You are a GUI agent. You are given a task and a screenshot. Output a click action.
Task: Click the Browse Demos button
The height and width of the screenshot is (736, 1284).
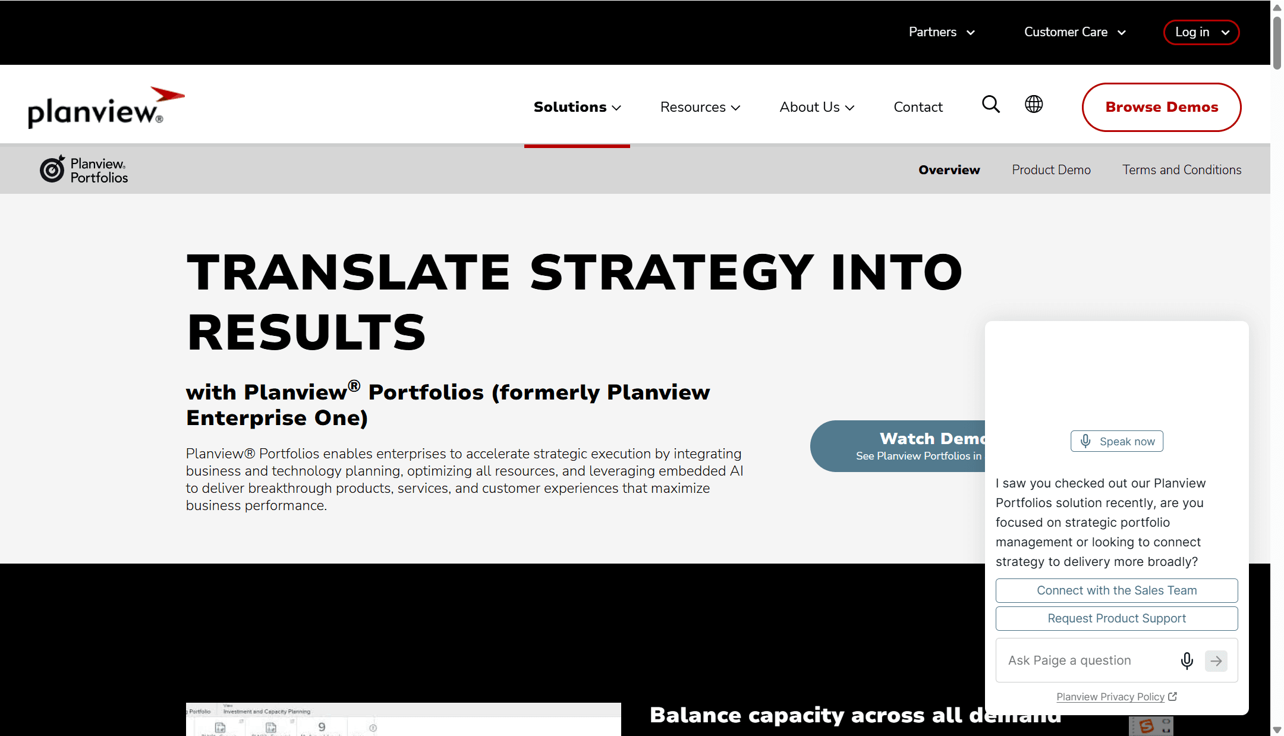point(1162,107)
